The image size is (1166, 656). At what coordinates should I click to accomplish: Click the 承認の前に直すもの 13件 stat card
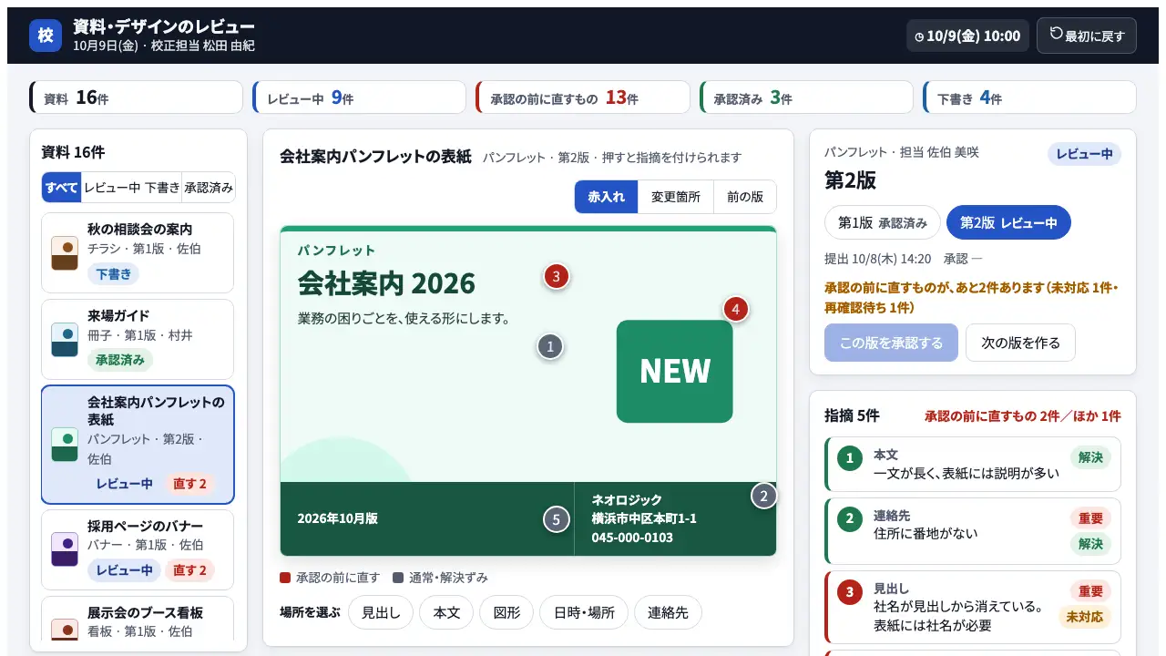coord(583,97)
